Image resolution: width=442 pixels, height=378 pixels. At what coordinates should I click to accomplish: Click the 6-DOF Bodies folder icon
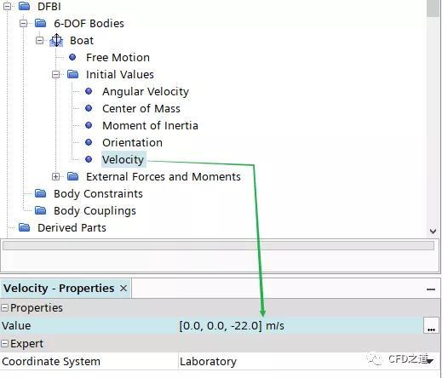tap(40, 23)
